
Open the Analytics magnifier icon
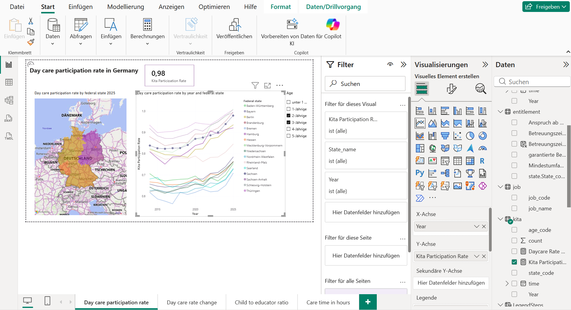[481, 89]
